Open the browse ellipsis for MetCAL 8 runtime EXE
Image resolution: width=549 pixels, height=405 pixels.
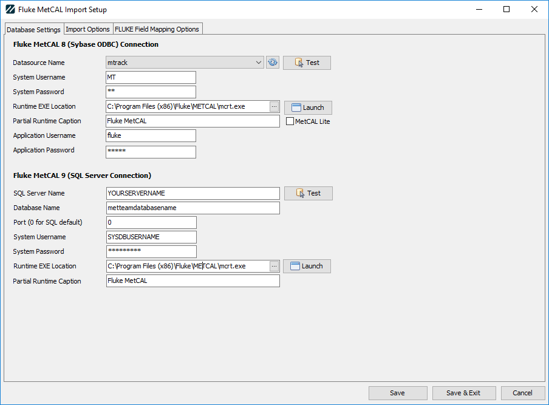274,106
